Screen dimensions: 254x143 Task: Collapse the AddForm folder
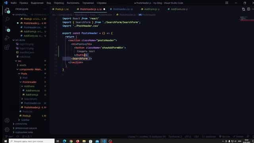tap(22, 86)
